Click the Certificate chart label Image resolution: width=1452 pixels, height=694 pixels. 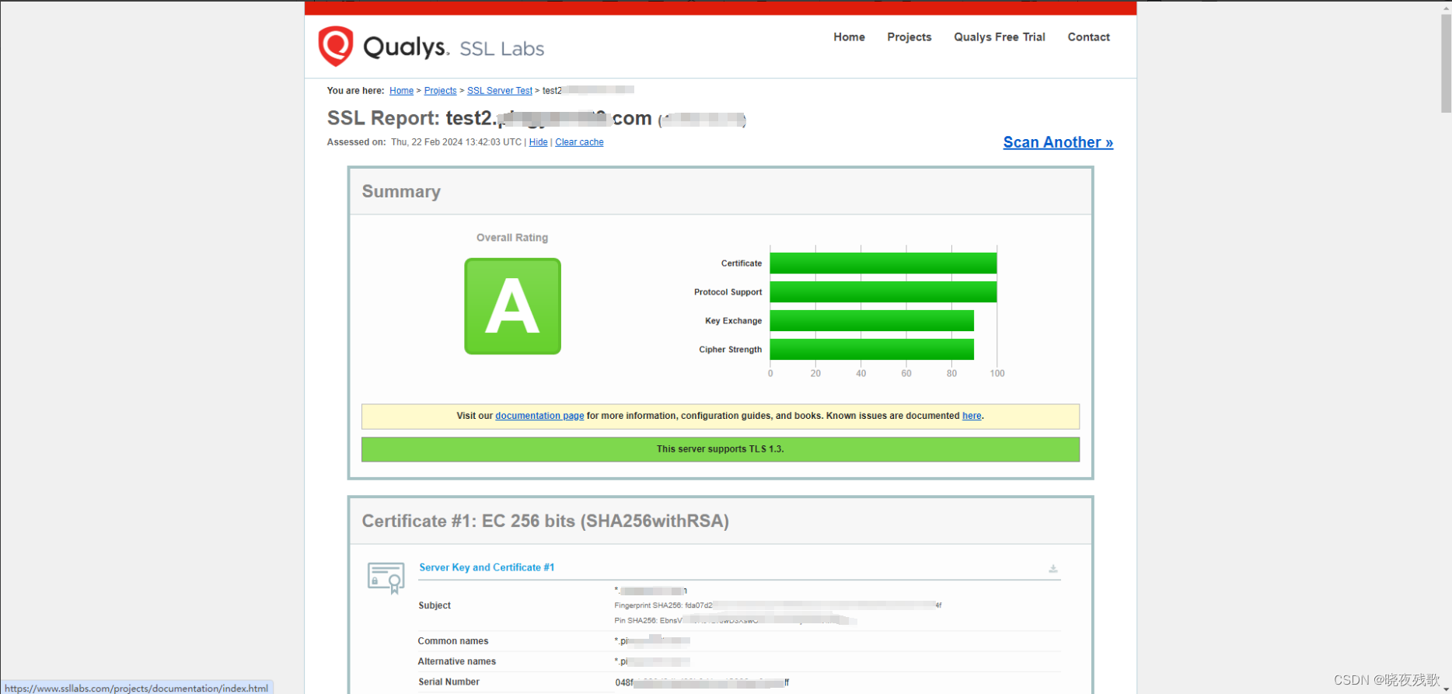742,263
